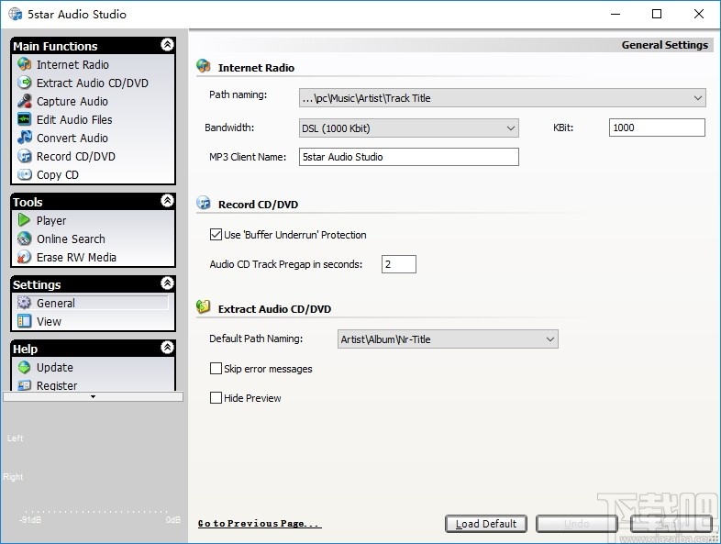The image size is (721, 544).
Task: Click the 5star Audio Studio title bar icon
Action: pyautogui.click(x=16, y=14)
